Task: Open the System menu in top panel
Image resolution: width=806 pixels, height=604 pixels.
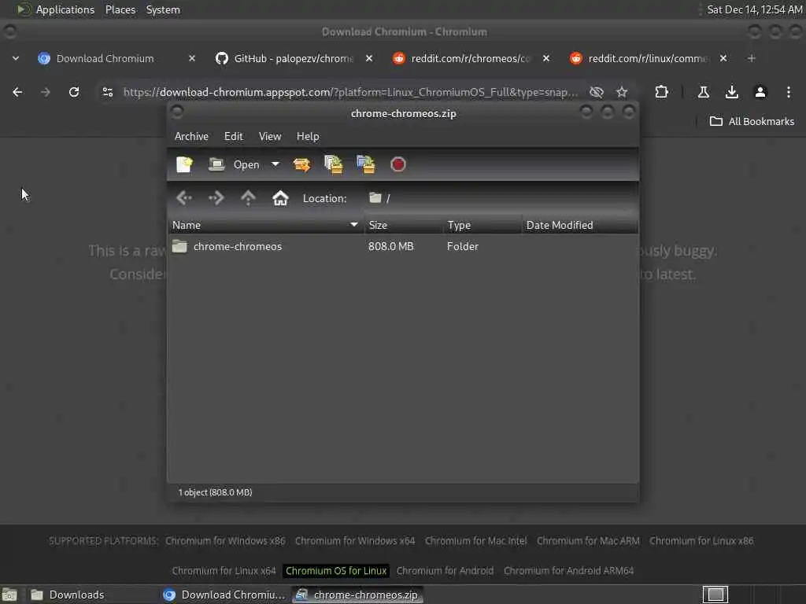Action: [163, 9]
